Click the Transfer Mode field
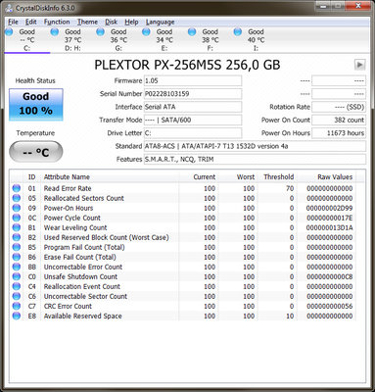This screenshot has height=392, width=375. click(193, 120)
